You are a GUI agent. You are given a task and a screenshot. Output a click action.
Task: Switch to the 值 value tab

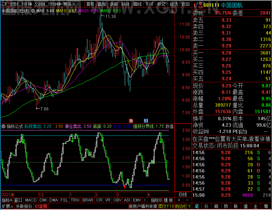click(x=246, y=206)
